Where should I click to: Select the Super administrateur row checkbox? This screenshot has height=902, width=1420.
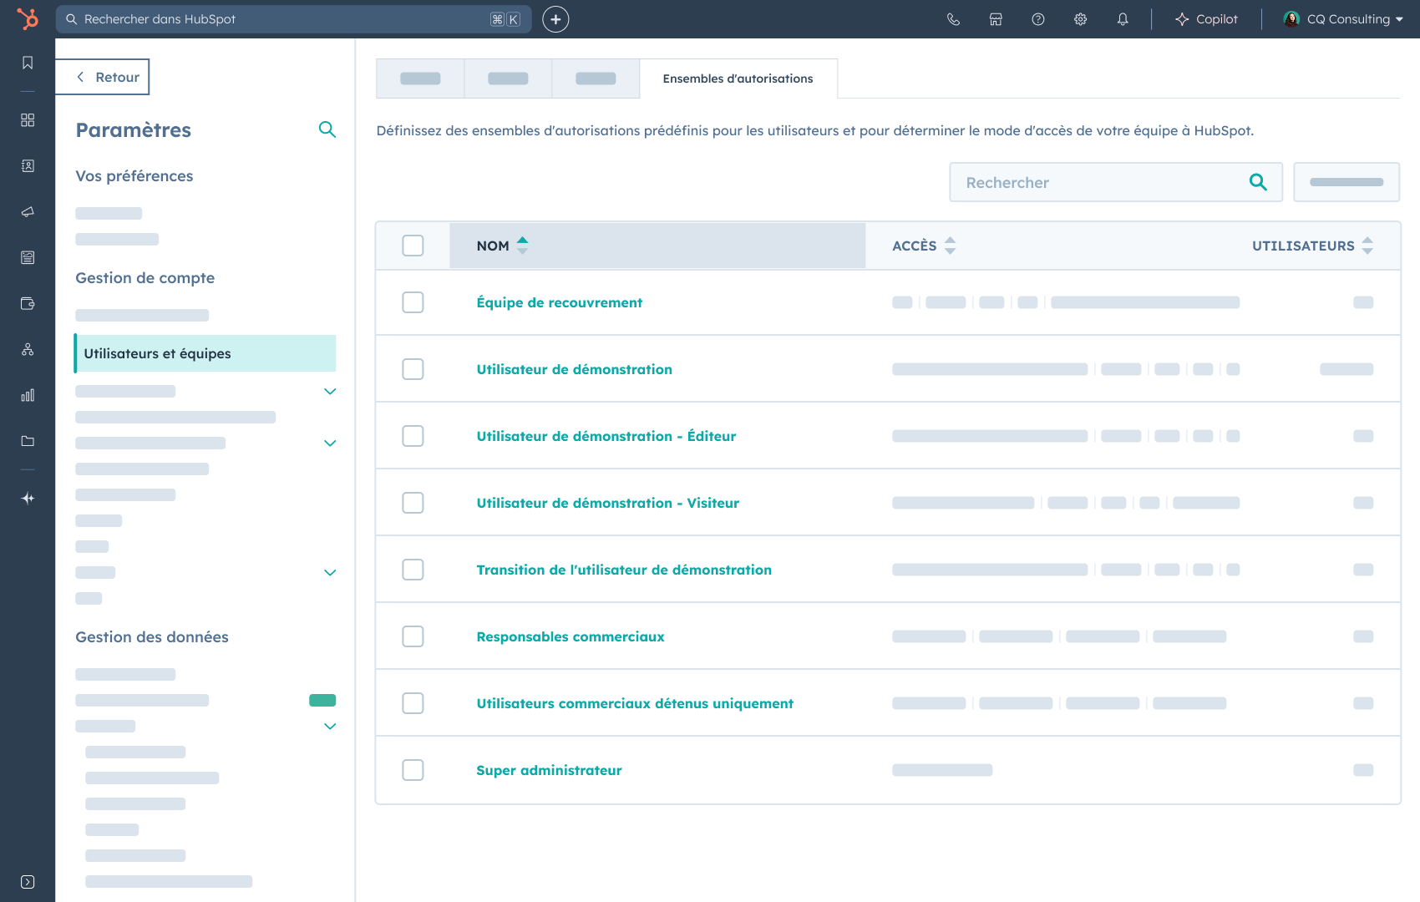click(413, 770)
